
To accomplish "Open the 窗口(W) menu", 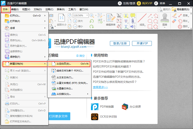I will [84, 9].
